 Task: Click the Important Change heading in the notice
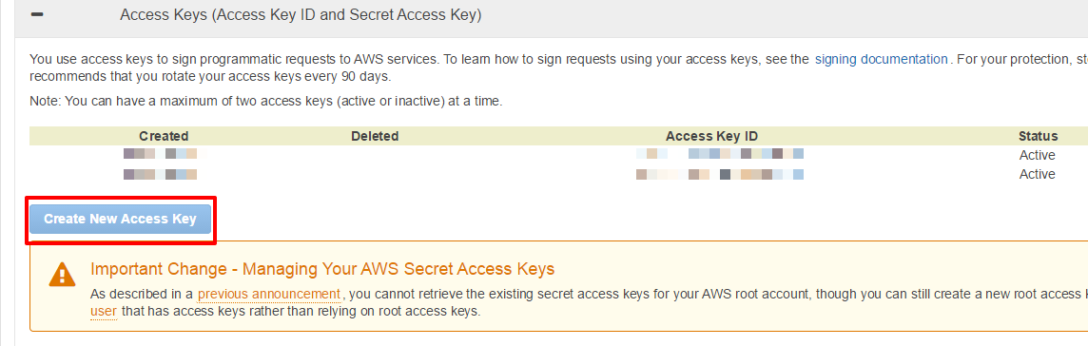tap(322, 268)
